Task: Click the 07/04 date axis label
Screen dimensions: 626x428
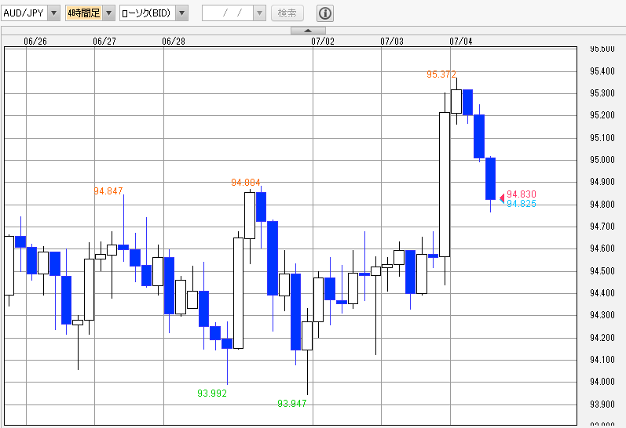Action: coord(461,41)
